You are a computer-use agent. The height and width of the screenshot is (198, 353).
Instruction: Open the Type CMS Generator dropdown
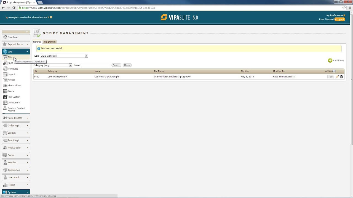[x=64, y=56]
